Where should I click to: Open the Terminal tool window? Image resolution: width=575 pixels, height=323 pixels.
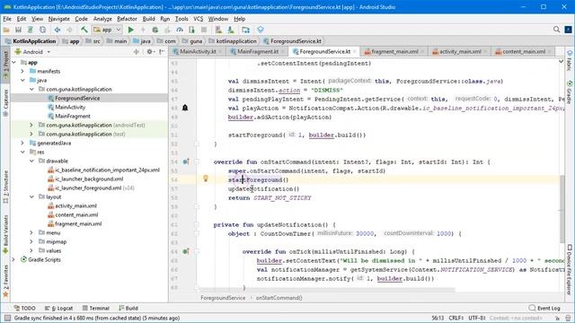pos(96,308)
